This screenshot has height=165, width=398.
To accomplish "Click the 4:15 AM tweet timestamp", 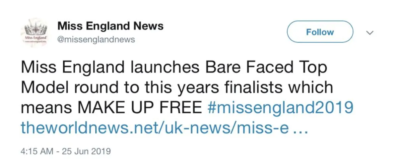I will tap(36, 151).
